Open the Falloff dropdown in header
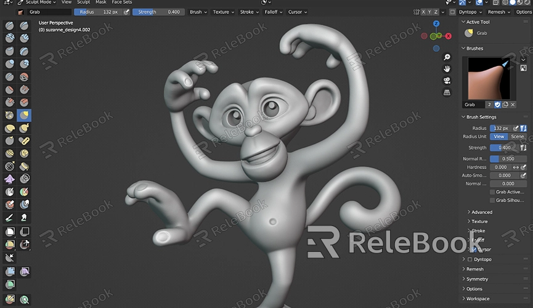The height and width of the screenshot is (308, 533). click(274, 12)
